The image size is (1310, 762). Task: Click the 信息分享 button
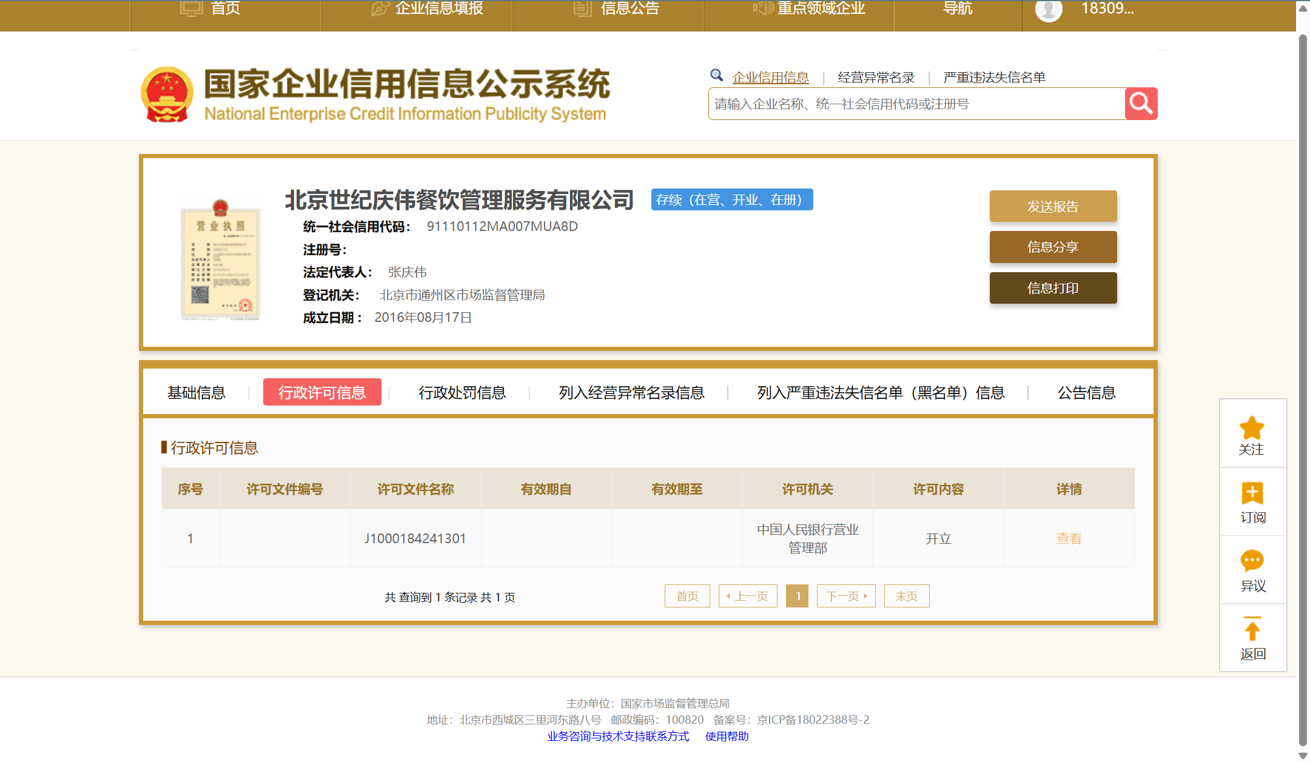[1053, 247]
